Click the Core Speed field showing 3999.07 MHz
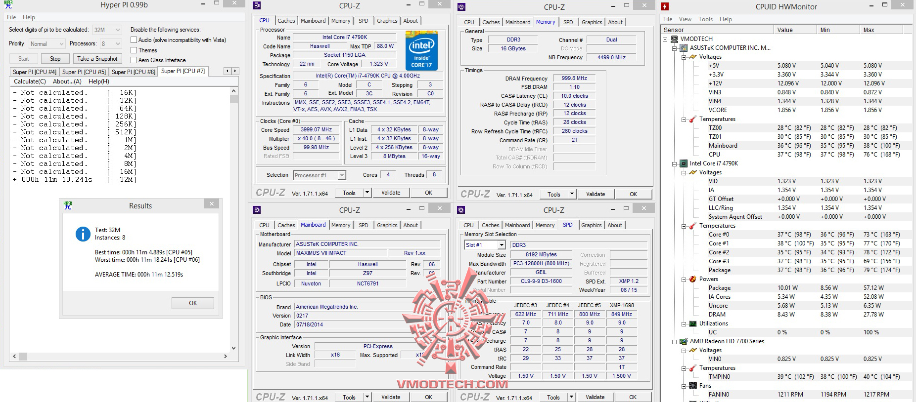The width and height of the screenshot is (916, 402). (317, 130)
